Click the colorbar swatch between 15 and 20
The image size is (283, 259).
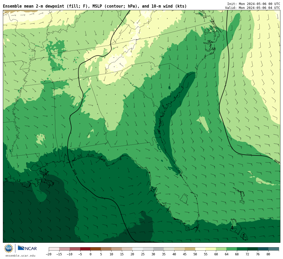(x=127, y=249)
